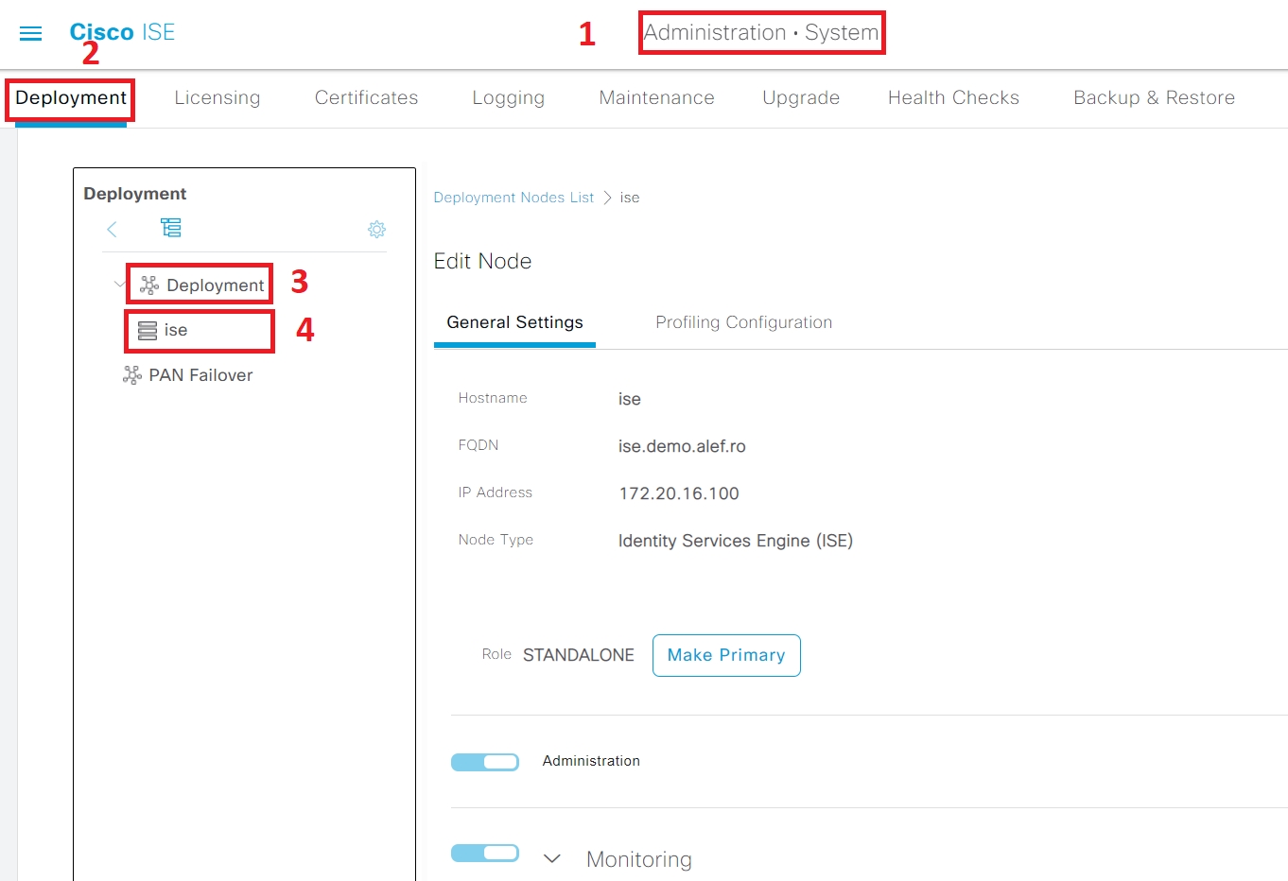The image size is (1288, 881).
Task: Open the Certificates tab
Action: 366,97
